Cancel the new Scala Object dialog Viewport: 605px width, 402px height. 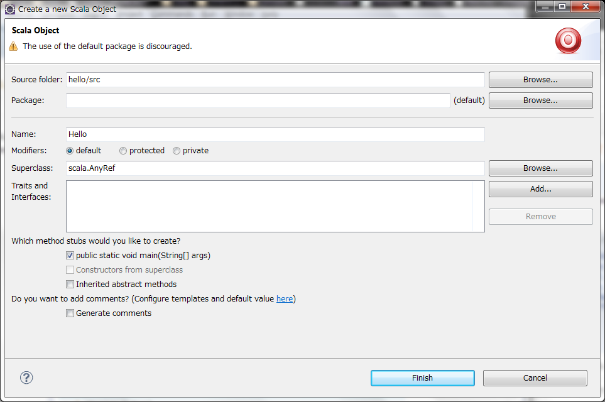pos(535,378)
